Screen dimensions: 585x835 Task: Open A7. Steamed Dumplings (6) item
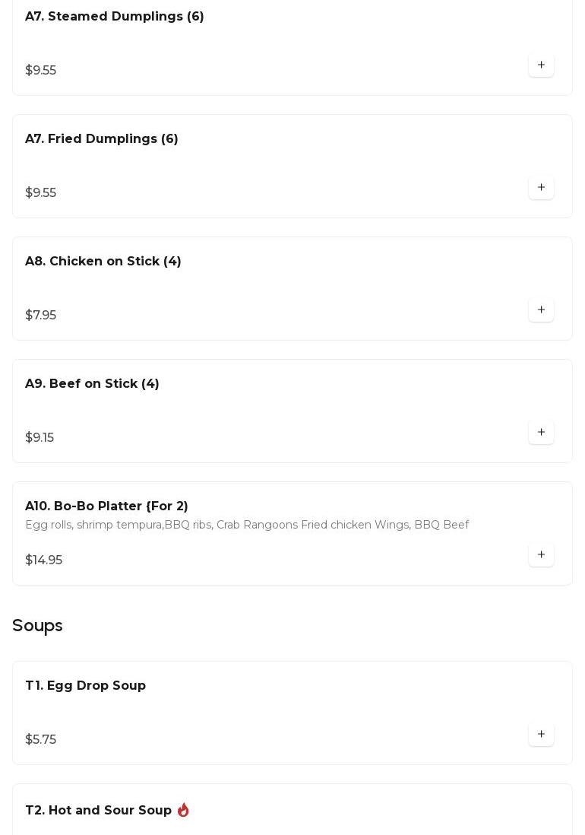coord(115,17)
